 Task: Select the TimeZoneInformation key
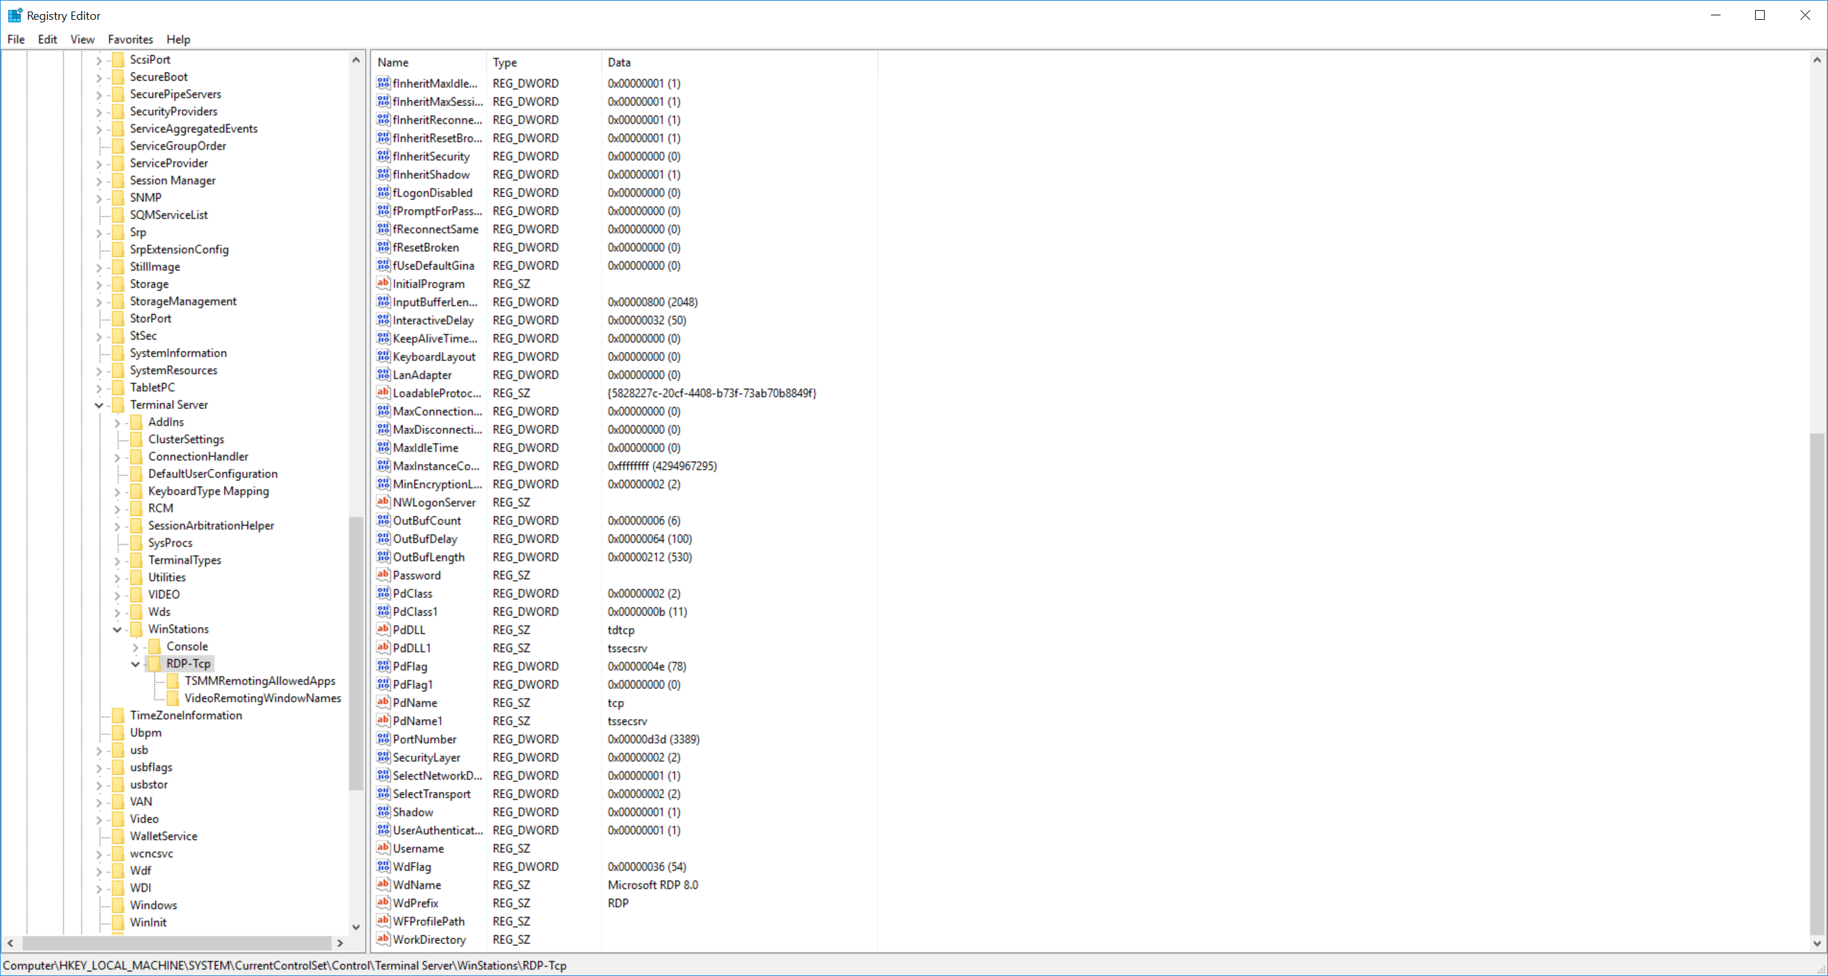pyautogui.click(x=186, y=715)
